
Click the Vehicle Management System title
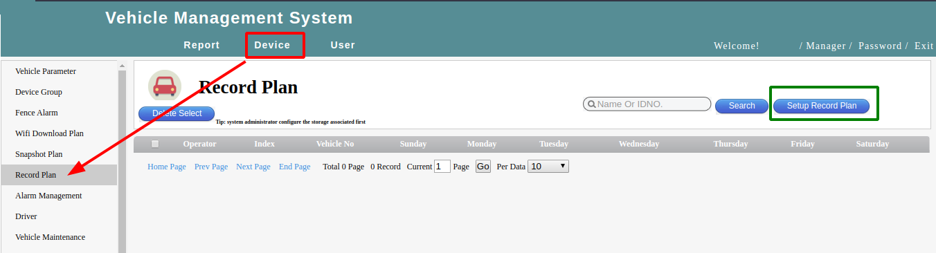pyautogui.click(x=229, y=18)
